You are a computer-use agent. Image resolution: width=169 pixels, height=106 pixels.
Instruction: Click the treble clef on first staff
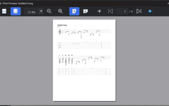click(60, 32)
